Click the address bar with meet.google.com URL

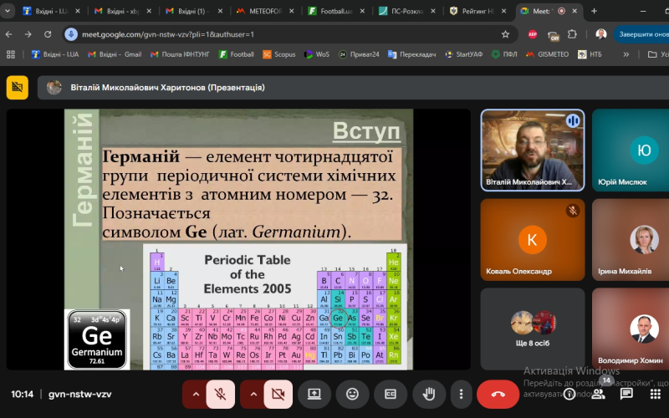click(x=290, y=34)
